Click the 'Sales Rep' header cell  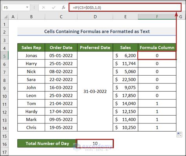coord(31,47)
